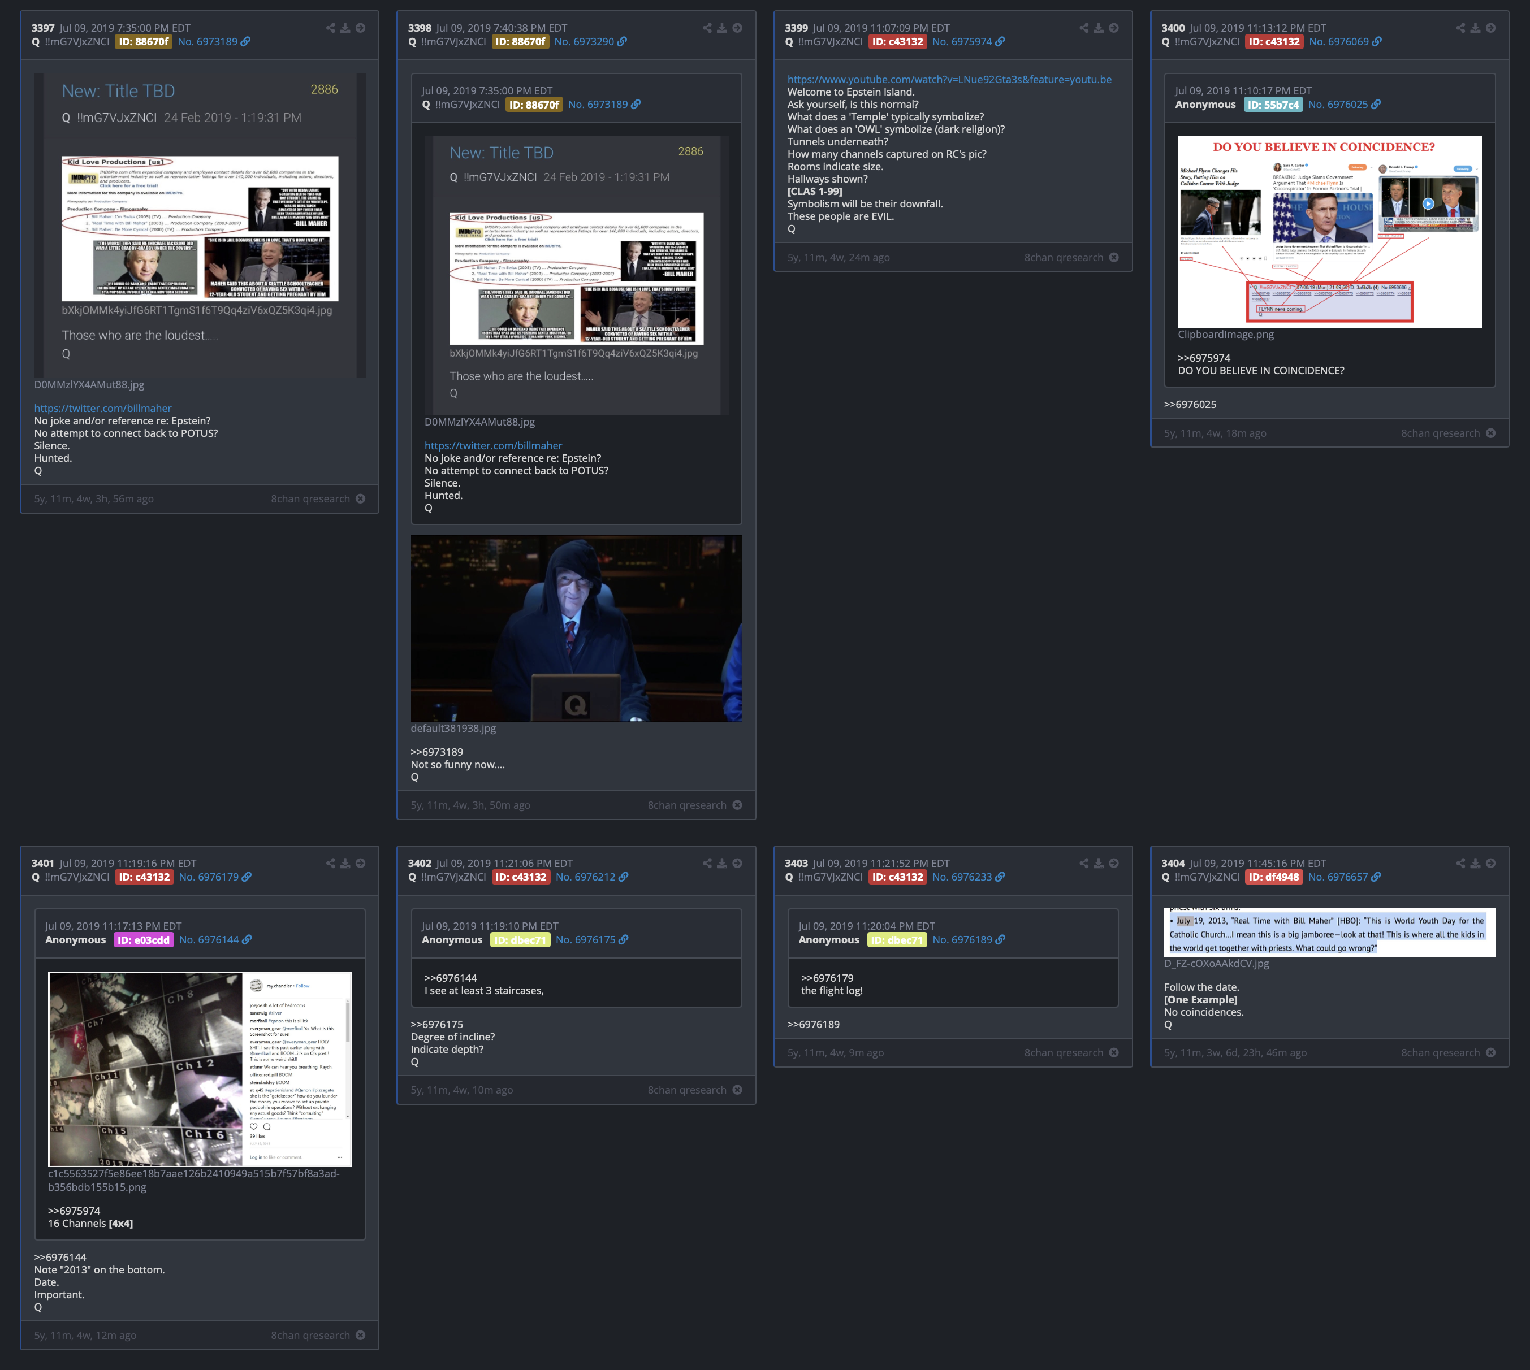
Task: Open the hooded figure image default381938.jpg
Action: click(576, 628)
